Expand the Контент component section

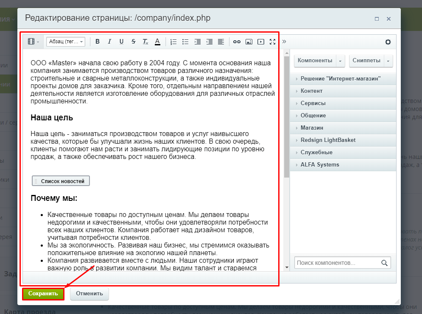311,91
